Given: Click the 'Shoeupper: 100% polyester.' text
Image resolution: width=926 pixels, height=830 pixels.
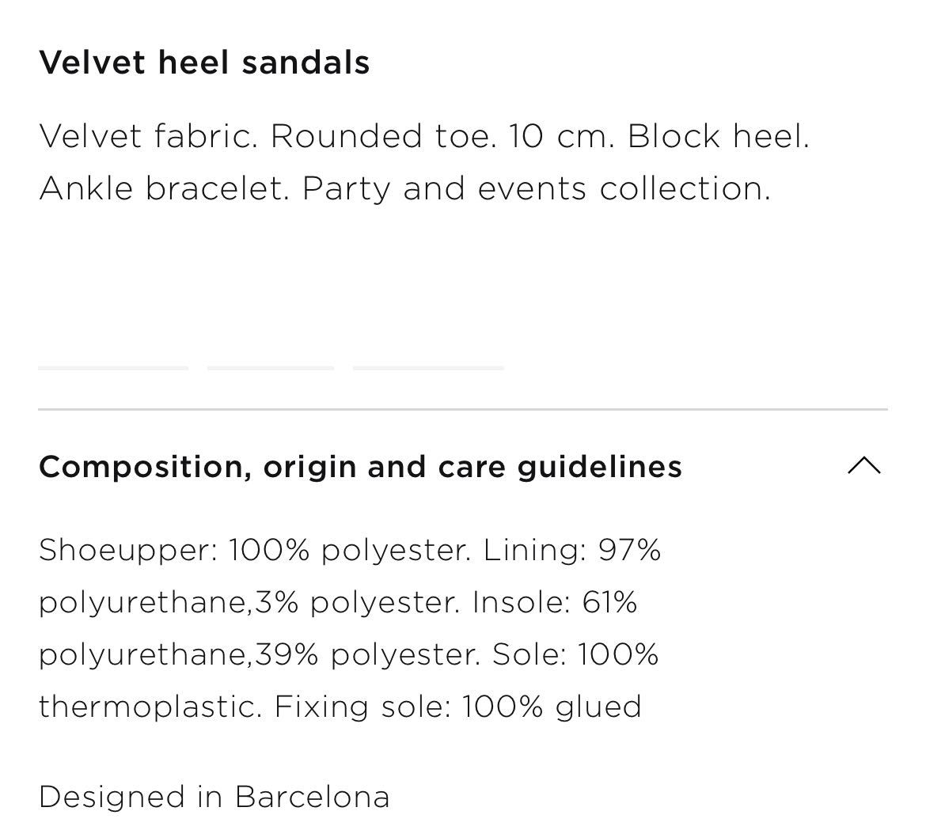Looking at the screenshot, I should [255, 550].
